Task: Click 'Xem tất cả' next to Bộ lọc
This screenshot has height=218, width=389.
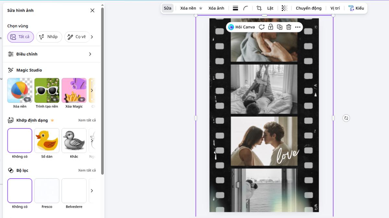Action: [87, 171]
